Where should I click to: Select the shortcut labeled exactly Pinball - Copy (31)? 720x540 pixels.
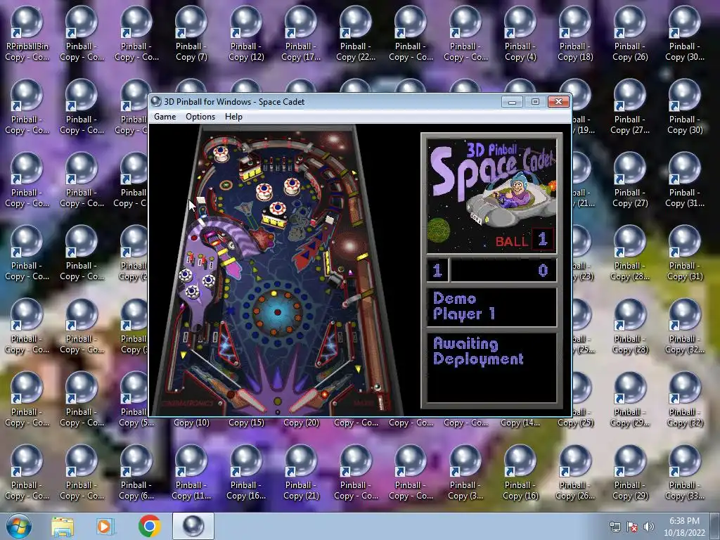pyautogui.click(x=685, y=254)
